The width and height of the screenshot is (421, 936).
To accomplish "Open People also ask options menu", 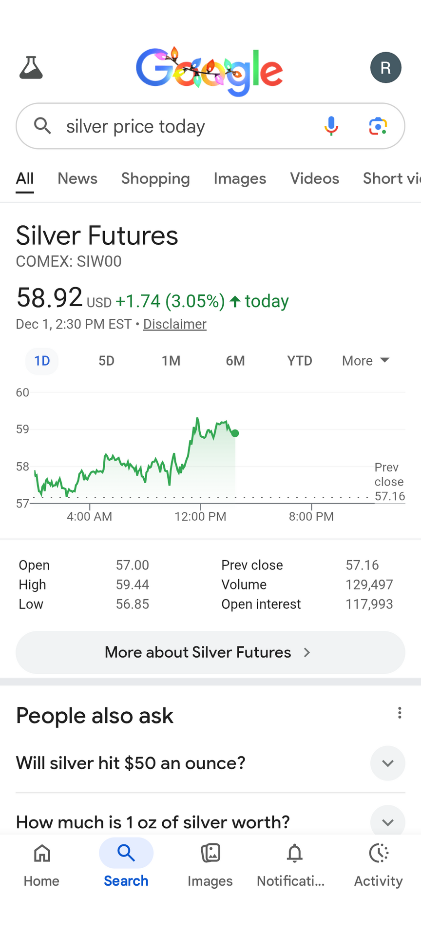I will tap(400, 713).
